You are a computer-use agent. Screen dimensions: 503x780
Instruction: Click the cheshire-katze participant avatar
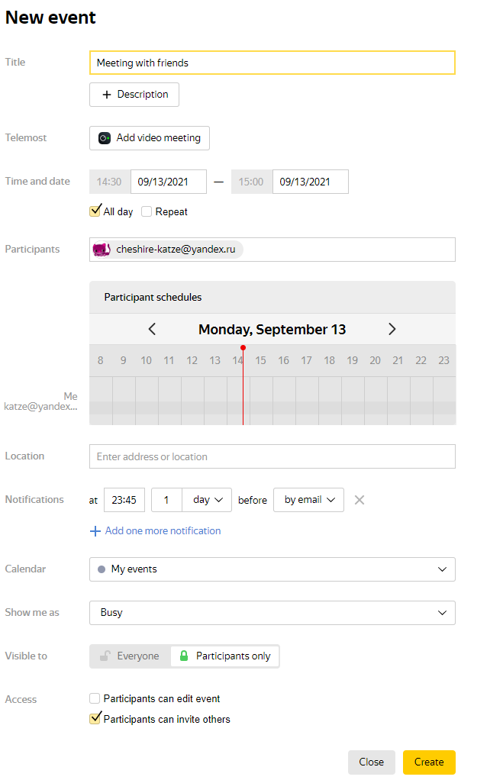click(102, 250)
